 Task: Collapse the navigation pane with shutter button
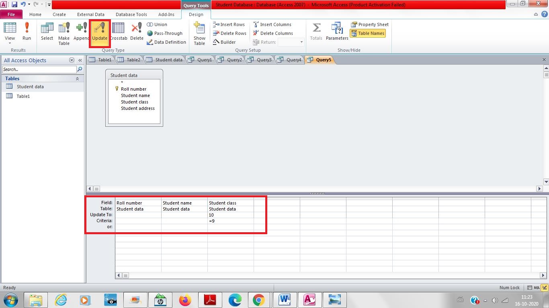point(80,60)
